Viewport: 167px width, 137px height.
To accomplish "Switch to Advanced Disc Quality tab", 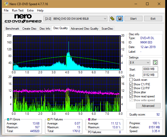I will tap(85, 29).
